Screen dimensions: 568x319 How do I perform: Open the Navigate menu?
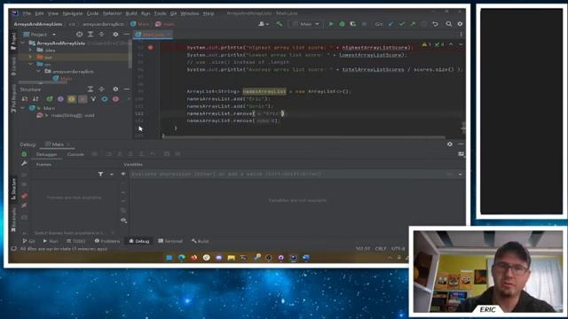pyautogui.click(x=73, y=13)
